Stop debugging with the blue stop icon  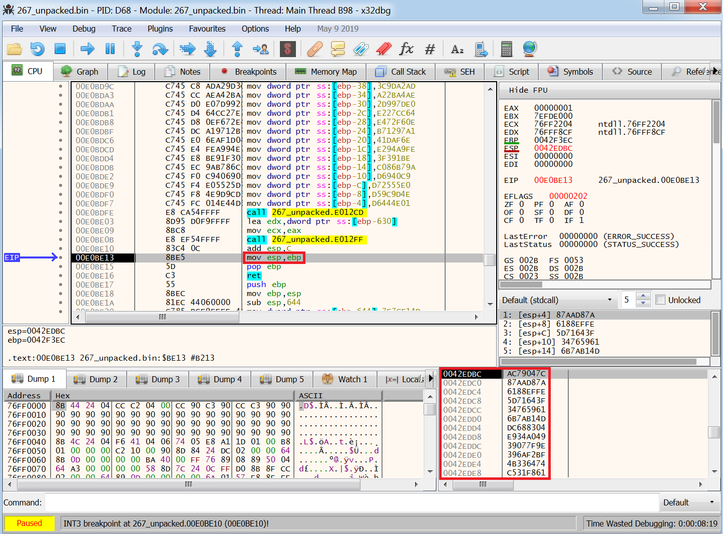pos(60,49)
